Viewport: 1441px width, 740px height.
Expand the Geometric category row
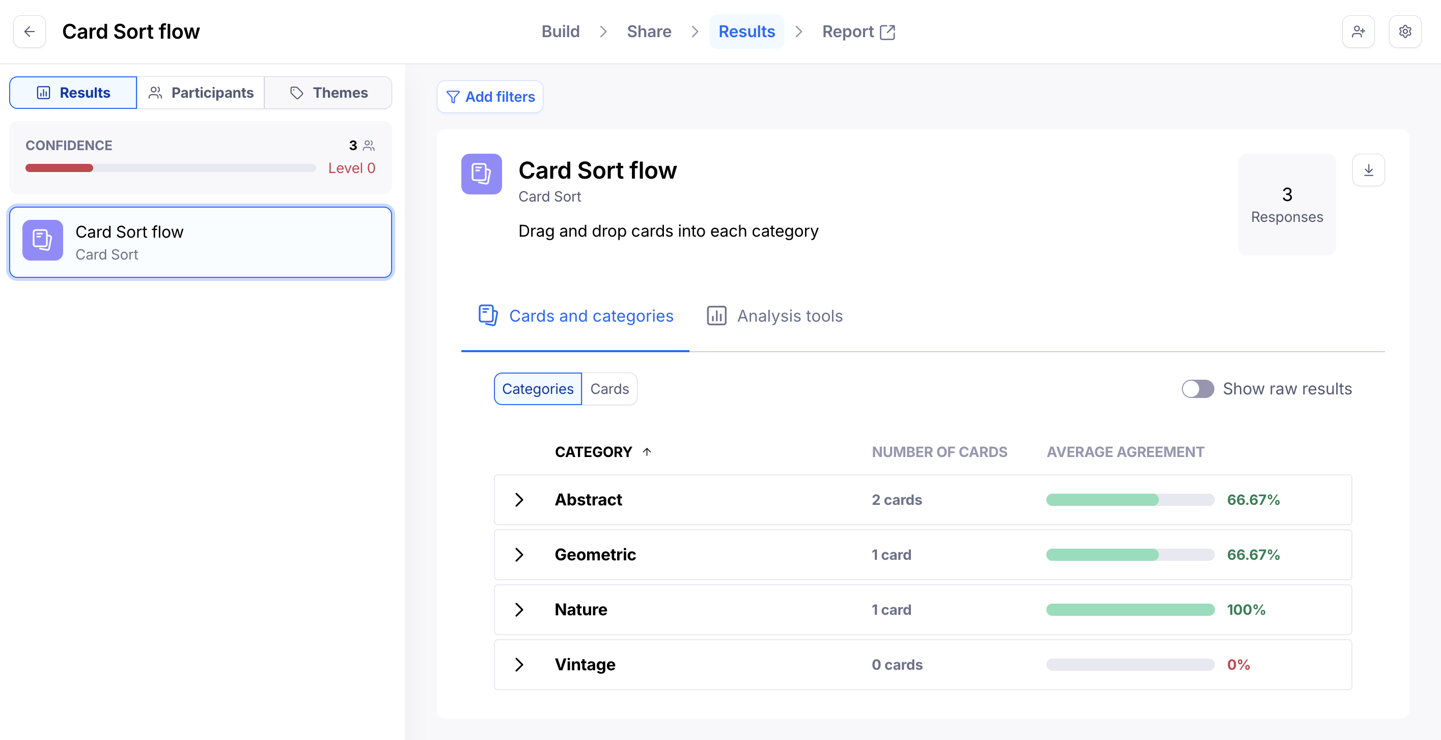coord(519,554)
